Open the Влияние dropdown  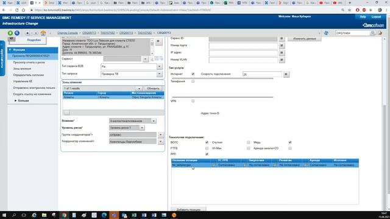[154, 121]
